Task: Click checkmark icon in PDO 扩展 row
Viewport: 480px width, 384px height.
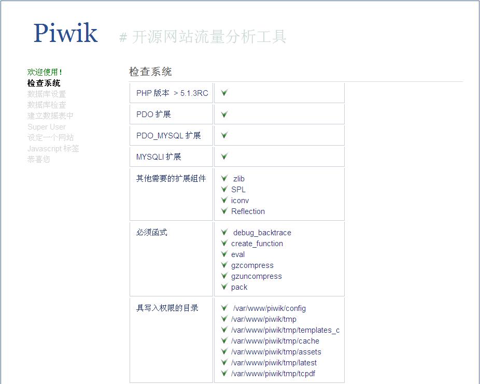Action: (x=224, y=114)
